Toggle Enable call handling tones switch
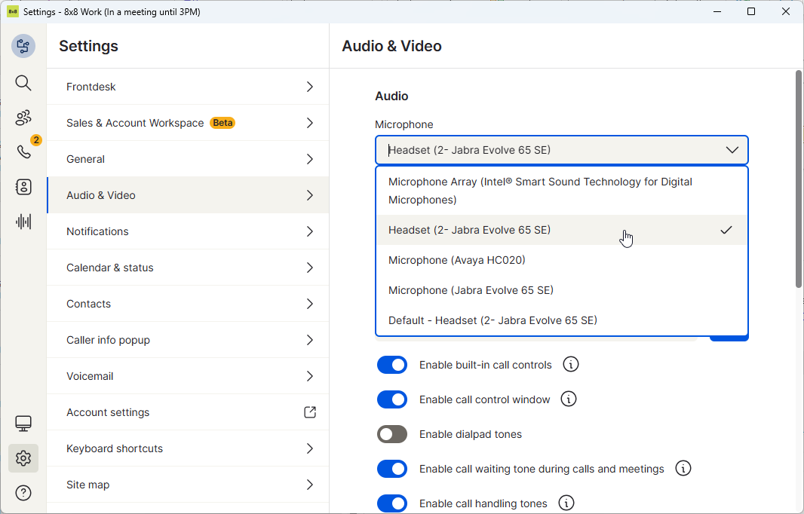The image size is (804, 514). (392, 503)
